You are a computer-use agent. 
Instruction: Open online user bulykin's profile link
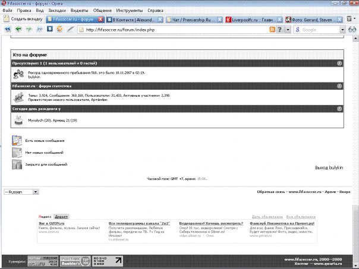(34, 77)
